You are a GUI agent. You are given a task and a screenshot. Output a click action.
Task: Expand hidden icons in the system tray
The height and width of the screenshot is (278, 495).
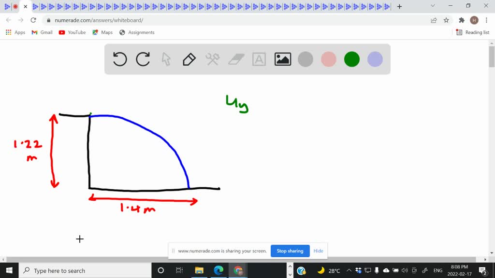coord(349,271)
